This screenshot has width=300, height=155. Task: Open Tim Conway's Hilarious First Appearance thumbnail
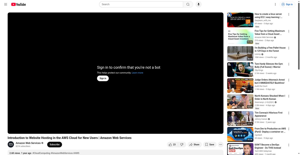(240, 118)
